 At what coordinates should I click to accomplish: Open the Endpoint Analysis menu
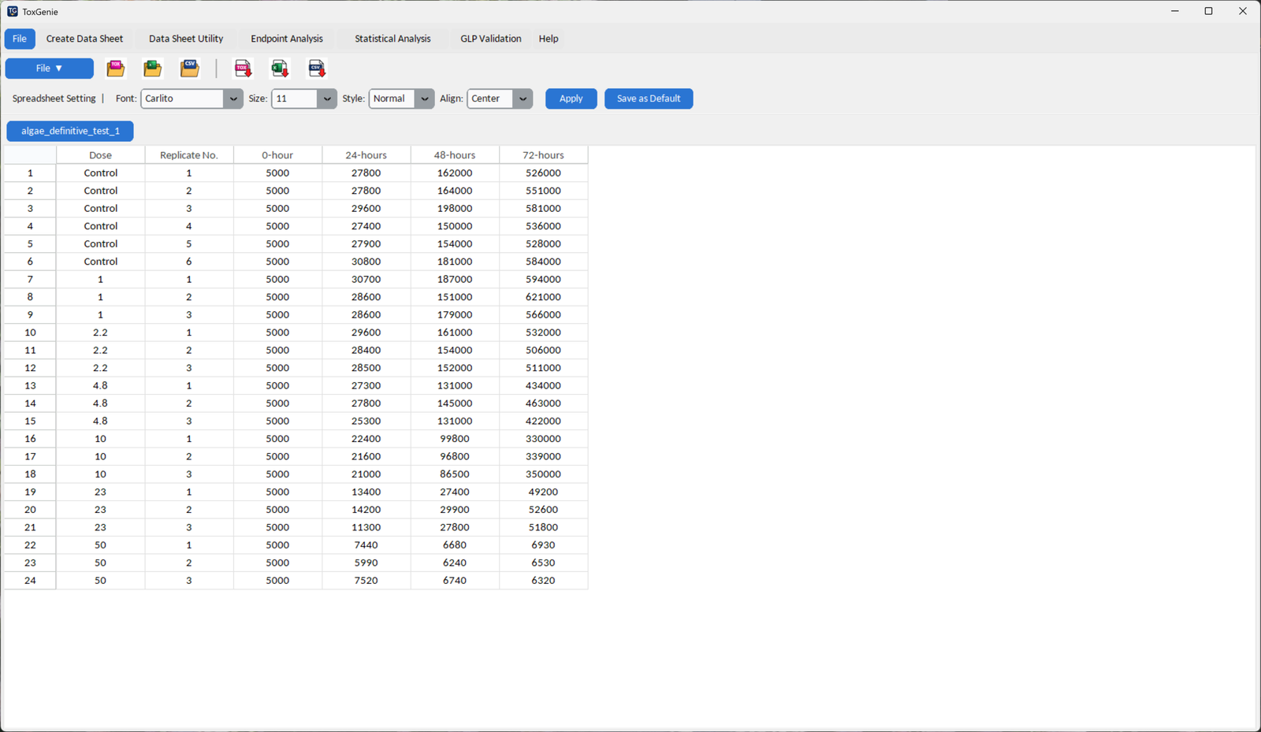tap(287, 39)
